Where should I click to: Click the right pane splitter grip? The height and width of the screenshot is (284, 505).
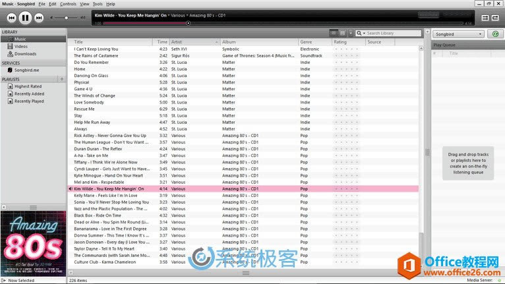point(427,152)
